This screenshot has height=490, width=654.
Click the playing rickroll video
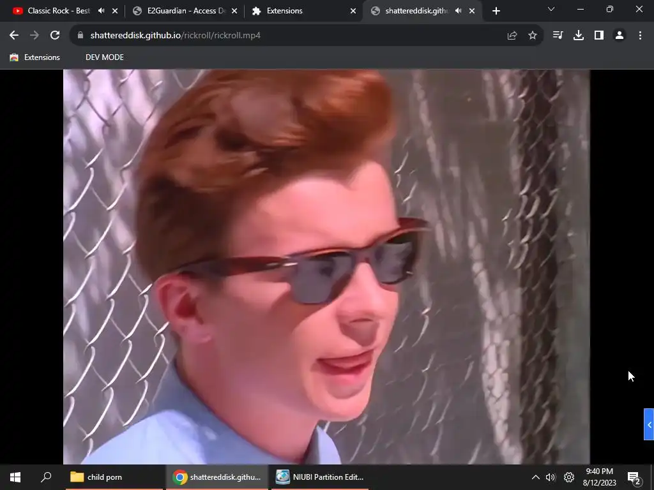[x=326, y=267]
